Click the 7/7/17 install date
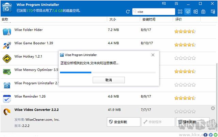The width and height of the screenshot is (218, 137). [146, 110]
